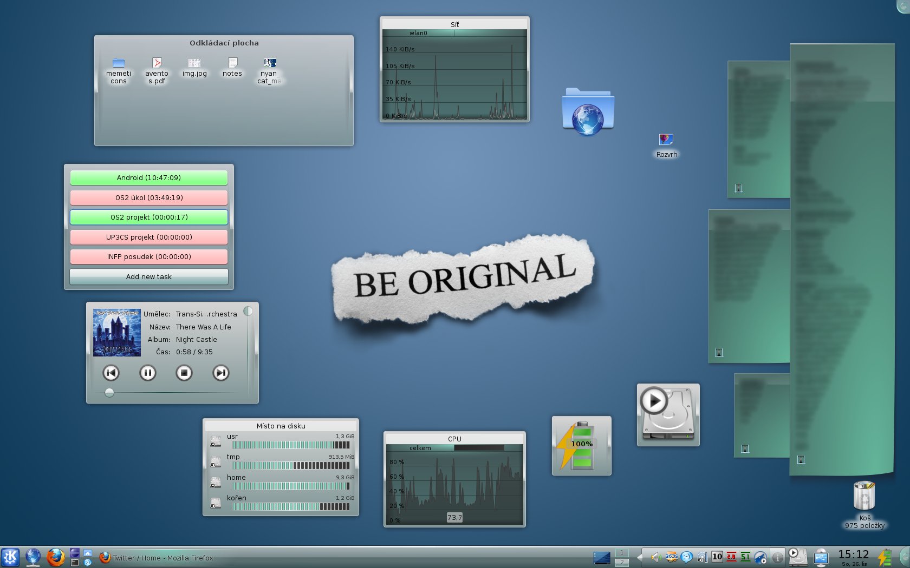910x568 pixels.
Task: Click the track position slider handle
Action: (109, 393)
